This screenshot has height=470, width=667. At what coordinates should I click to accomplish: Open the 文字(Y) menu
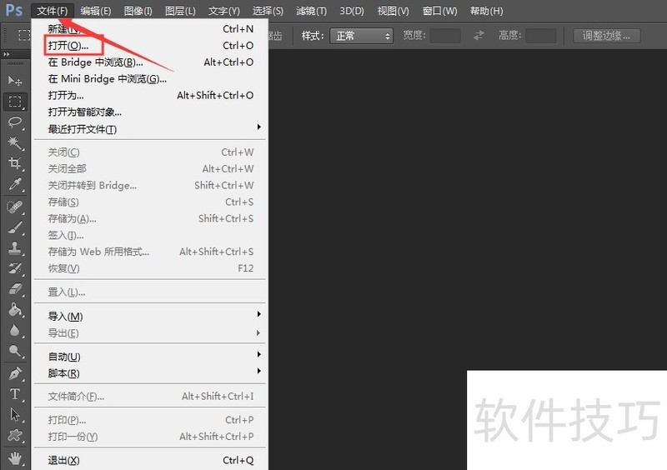point(223,11)
